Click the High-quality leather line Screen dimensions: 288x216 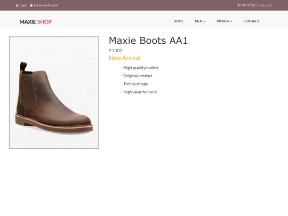[139, 68]
